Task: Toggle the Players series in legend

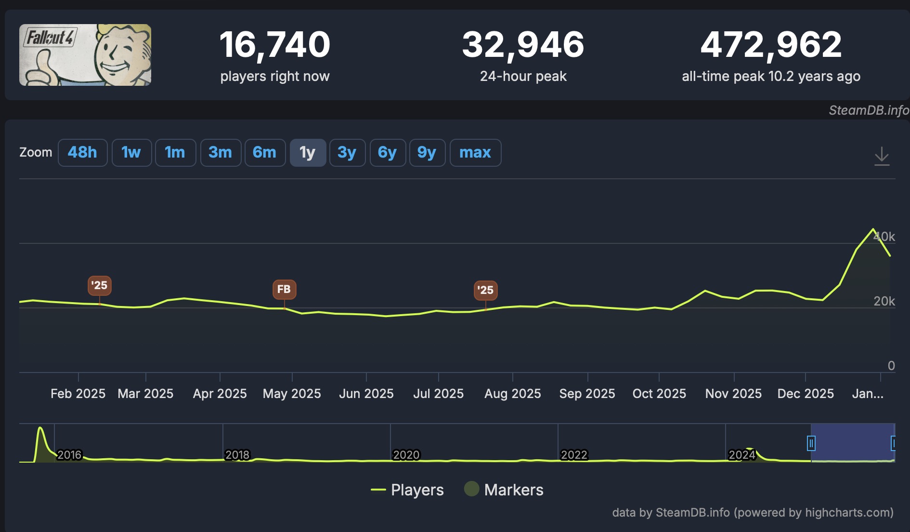Action: [x=408, y=490]
